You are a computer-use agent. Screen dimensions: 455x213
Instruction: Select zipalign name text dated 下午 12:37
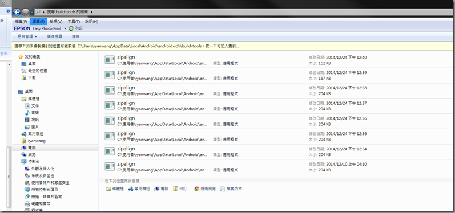coord(126,103)
